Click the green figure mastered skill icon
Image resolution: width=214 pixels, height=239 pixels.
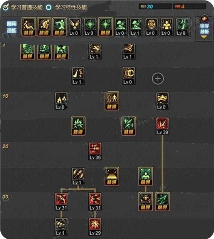click(146, 176)
